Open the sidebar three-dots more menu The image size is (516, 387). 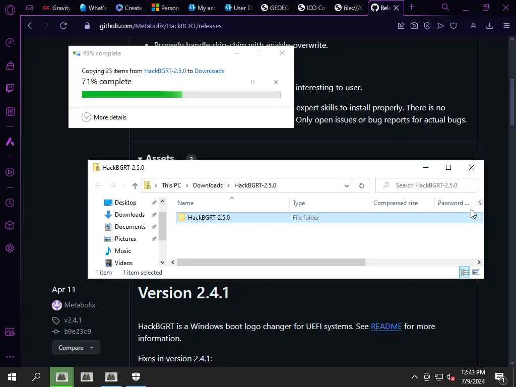point(10,357)
